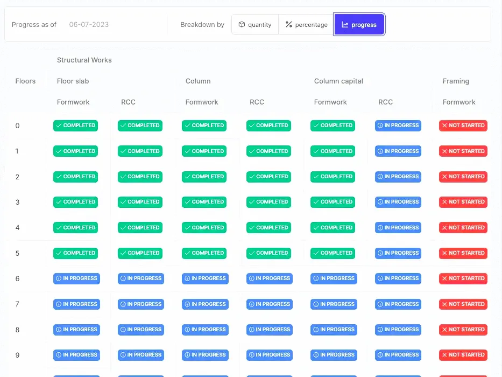This screenshot has width=502, height=377.
Task: Click the Structural Works section header
Action: point(84,60)
